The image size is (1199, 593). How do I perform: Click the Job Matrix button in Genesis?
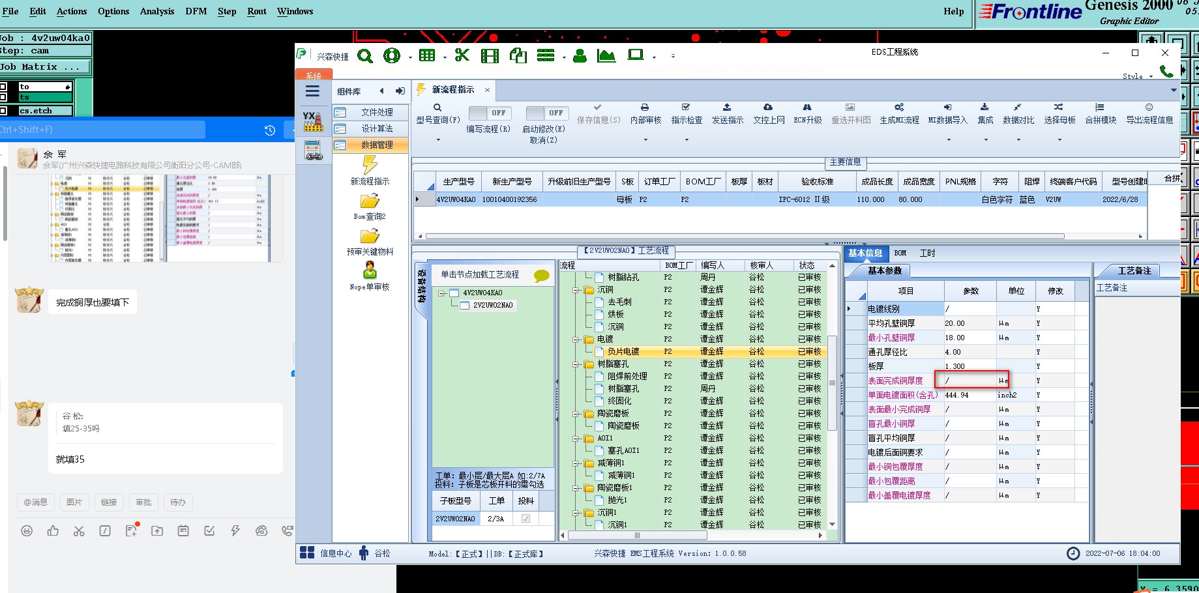[46, 66]
